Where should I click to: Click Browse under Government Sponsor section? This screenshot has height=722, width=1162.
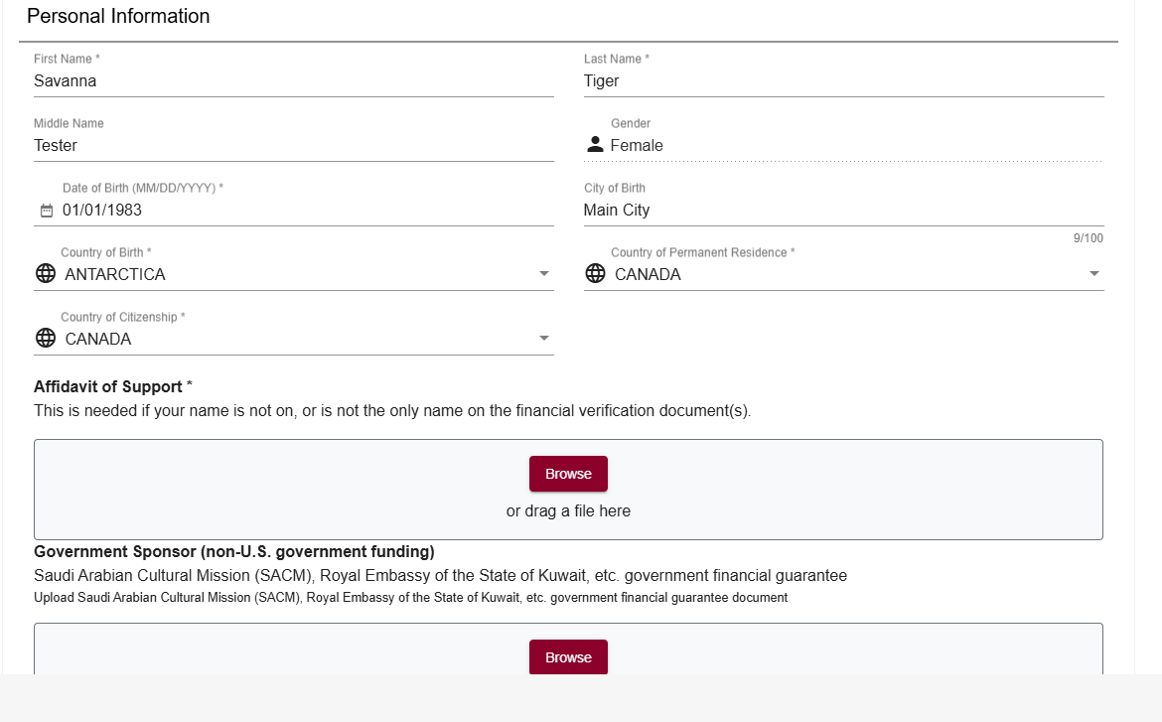[568, 656]
